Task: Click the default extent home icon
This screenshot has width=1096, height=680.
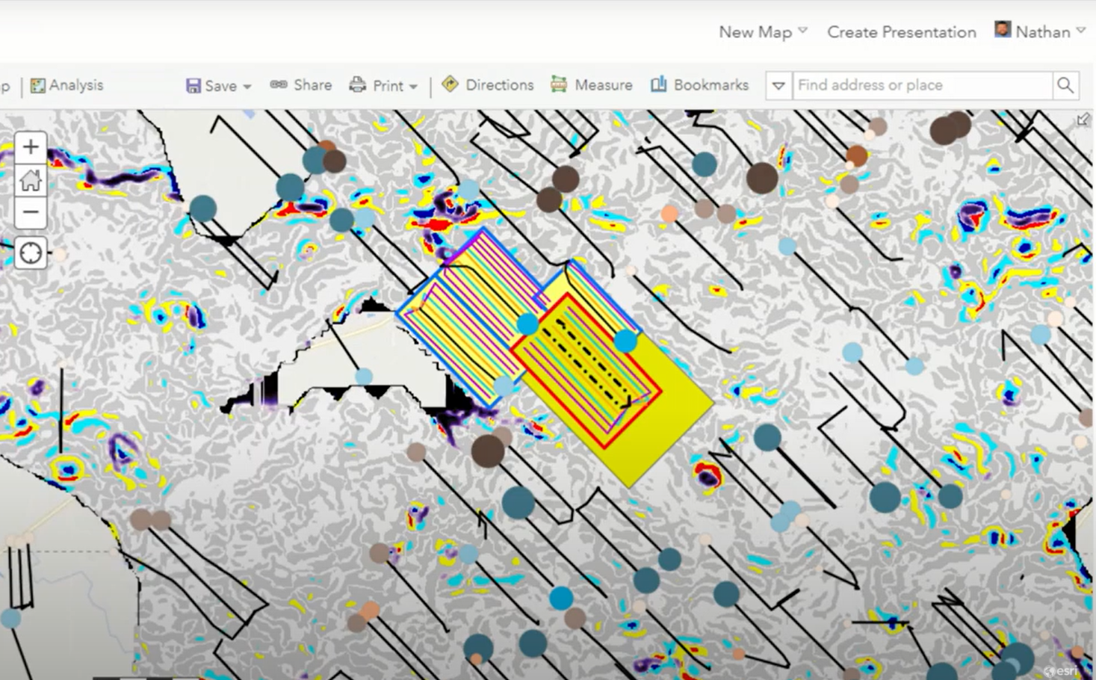Action: point(31,180)
